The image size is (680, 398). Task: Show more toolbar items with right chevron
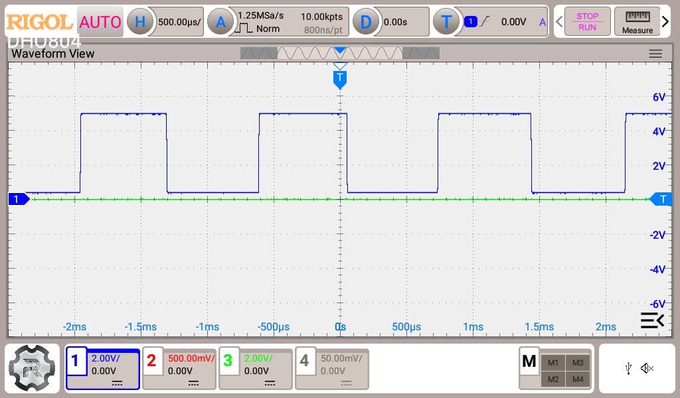tap(665, 21)
